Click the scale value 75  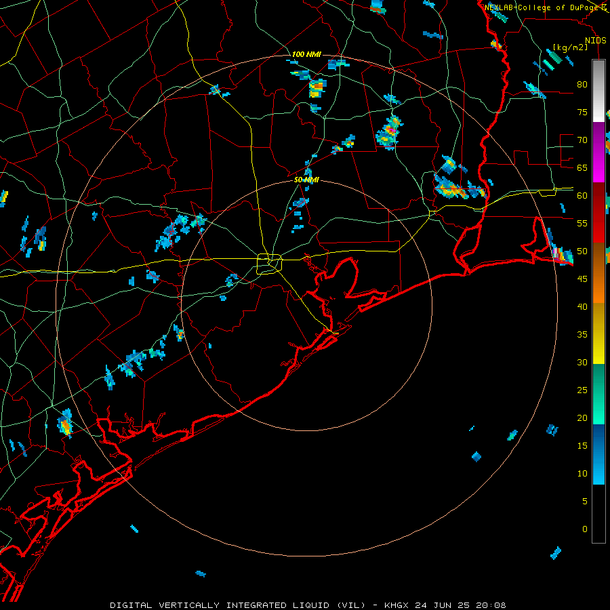(x=582, y=113)
